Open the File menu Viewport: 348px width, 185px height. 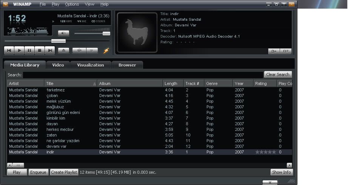click(x=43, y=4)
